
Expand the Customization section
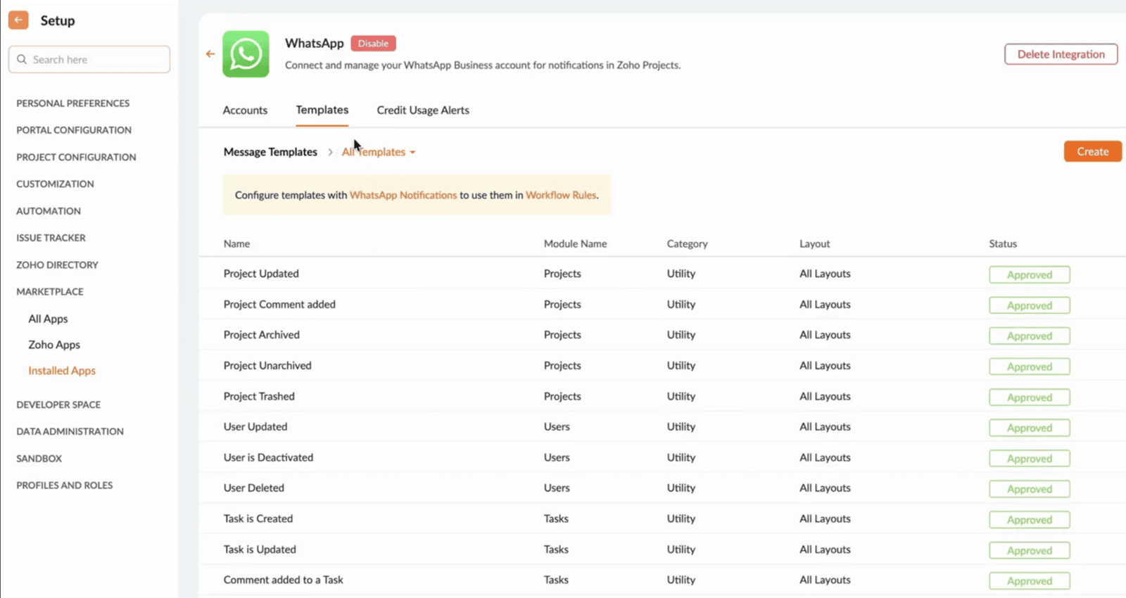pos(55,184)
